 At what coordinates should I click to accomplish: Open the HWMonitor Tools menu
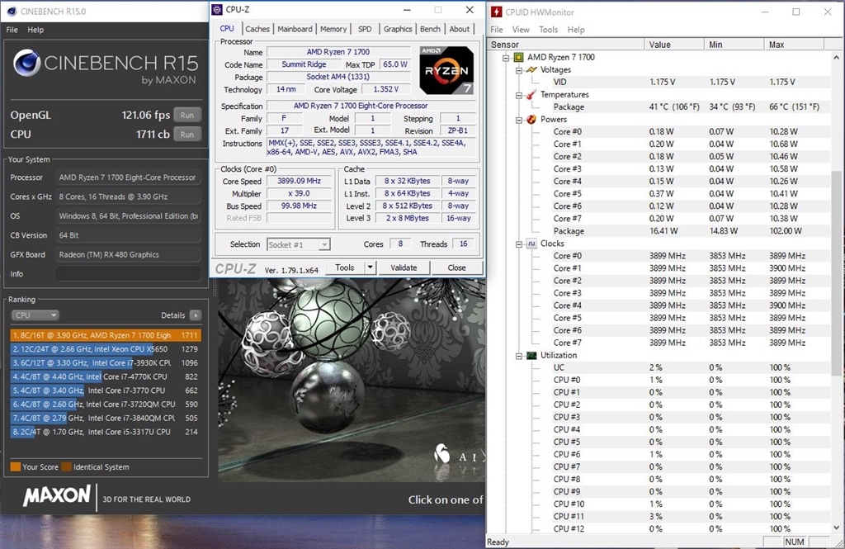pos(549,30)
